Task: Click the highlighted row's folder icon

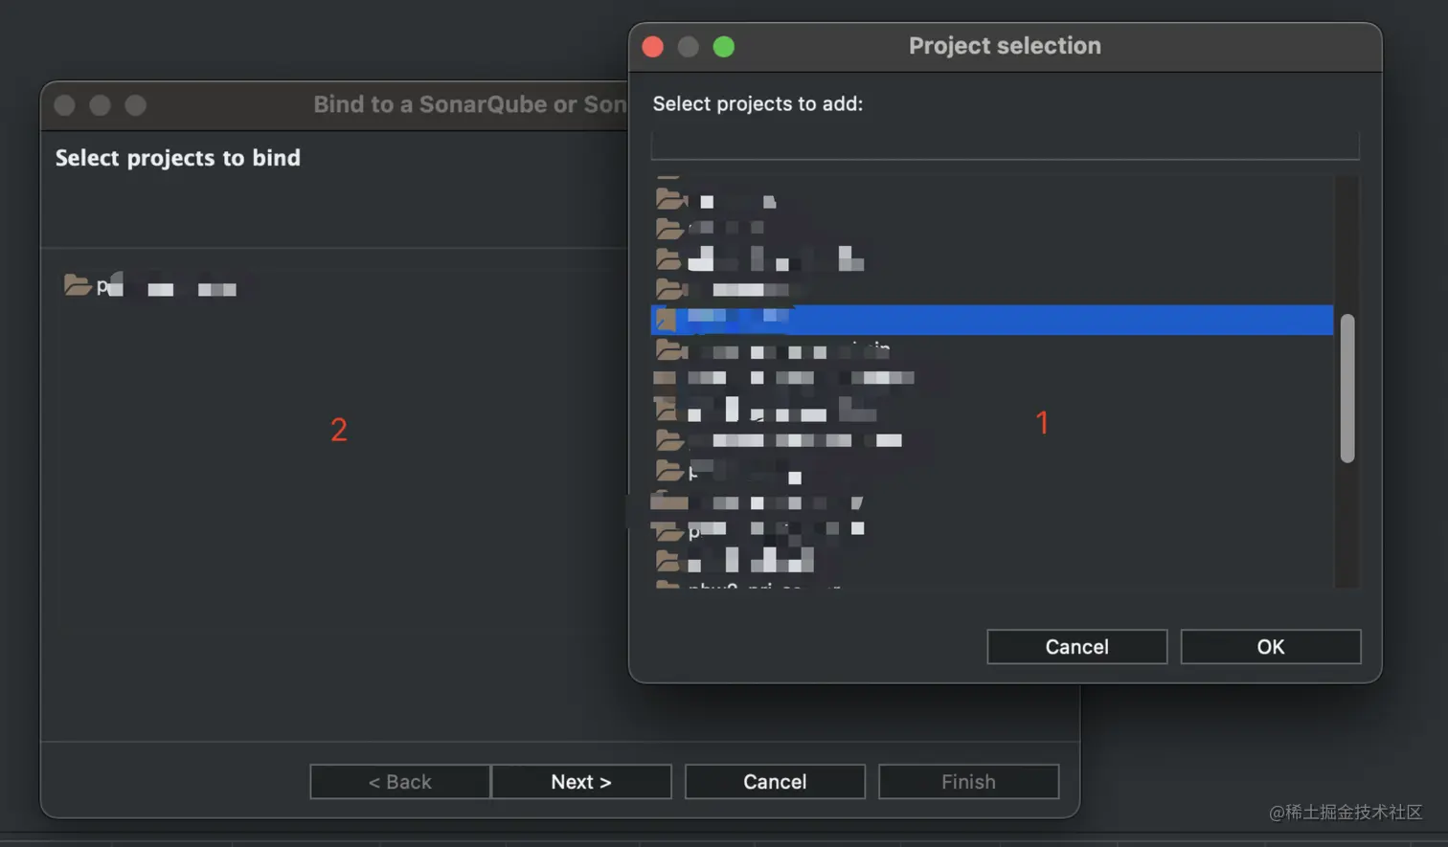Action: (x=667, y=319)
